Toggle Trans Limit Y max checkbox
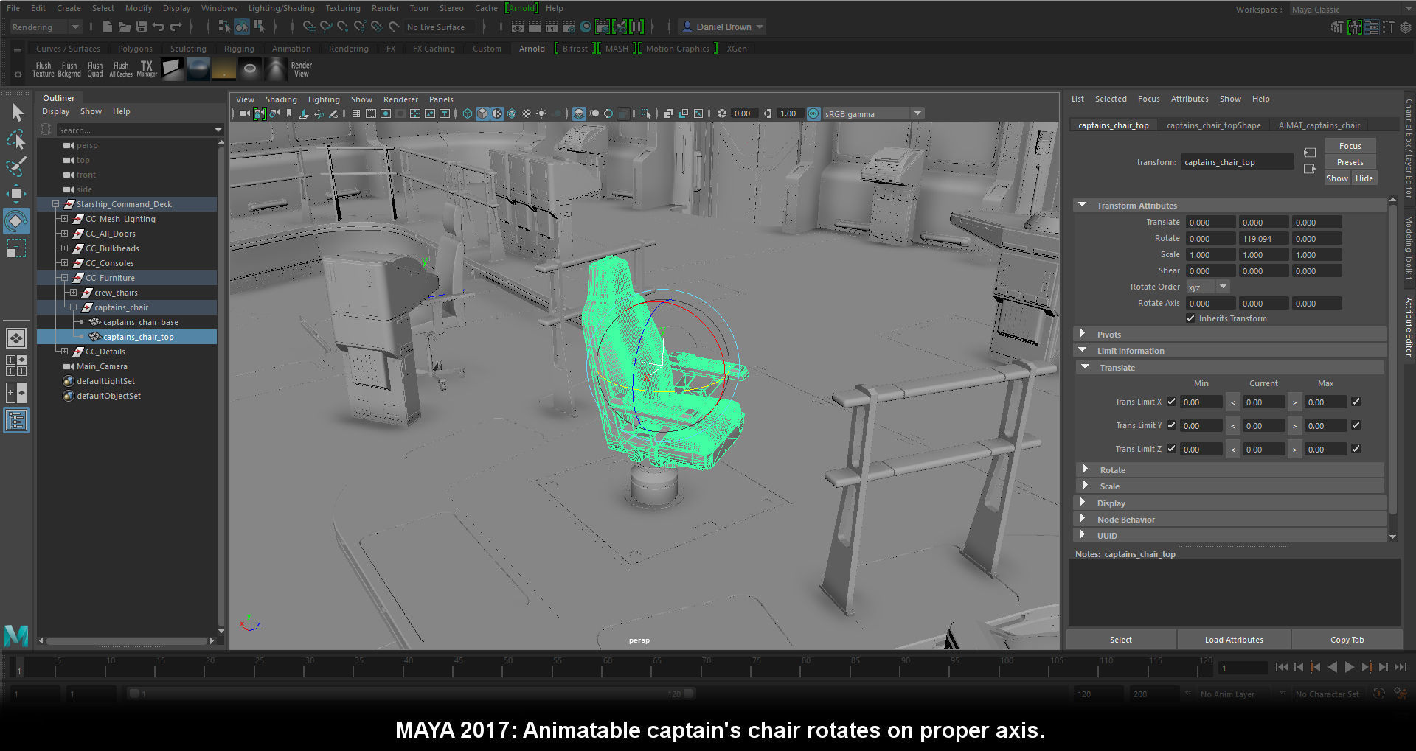Viewport: 1416px width, 751px height. pos(1356,425)
